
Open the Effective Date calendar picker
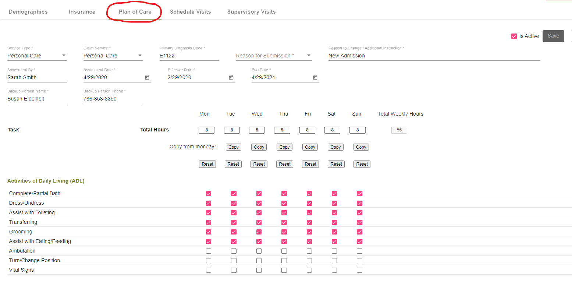click(x=231, y=77)
